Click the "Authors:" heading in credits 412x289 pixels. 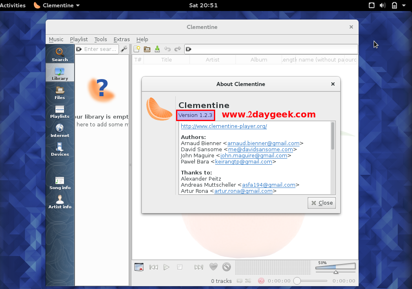[194, 137]
